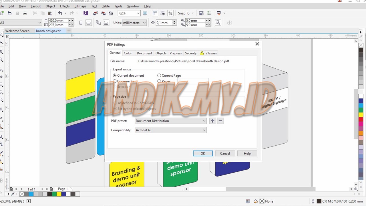The width and height of the screenshot is (366, 206).
Task: Open the Bitmaps menu
Action: click(80, 6)
